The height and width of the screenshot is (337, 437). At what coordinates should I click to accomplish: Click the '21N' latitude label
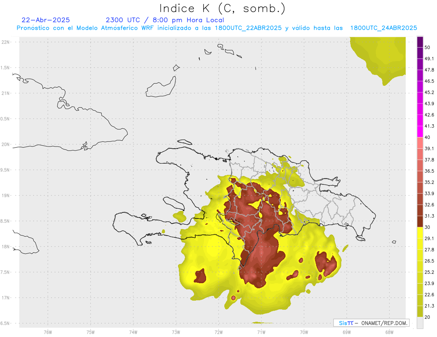point(6,93)
